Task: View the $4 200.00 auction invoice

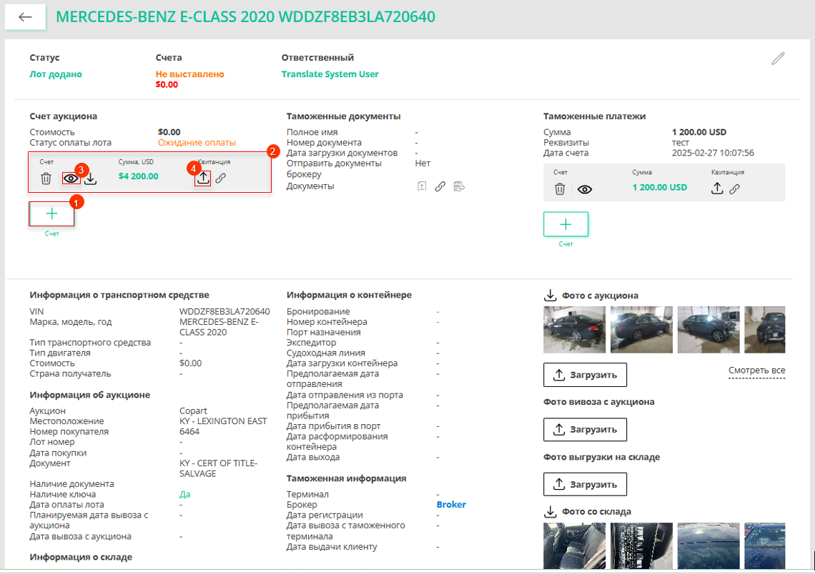Action: click(x=71, y=178)
